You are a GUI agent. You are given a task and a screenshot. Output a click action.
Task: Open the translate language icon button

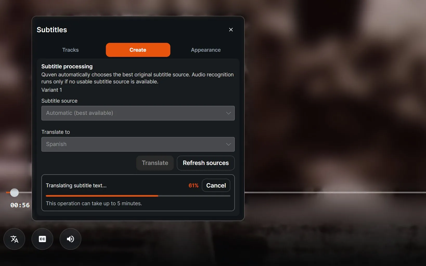click(x=14, y=239)
